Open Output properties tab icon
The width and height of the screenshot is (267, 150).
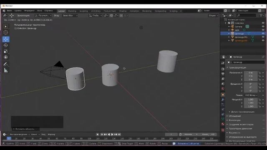223,74
